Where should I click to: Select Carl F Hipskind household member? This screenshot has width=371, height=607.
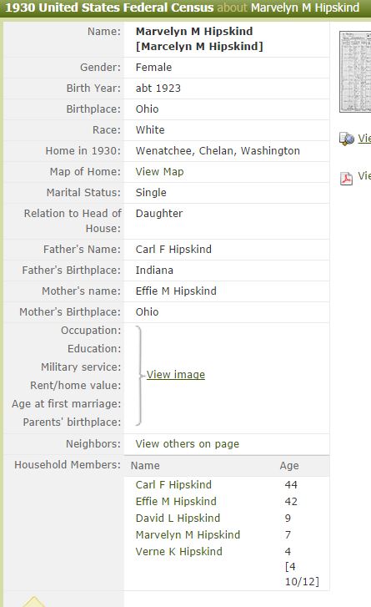[x=173, y=484]
